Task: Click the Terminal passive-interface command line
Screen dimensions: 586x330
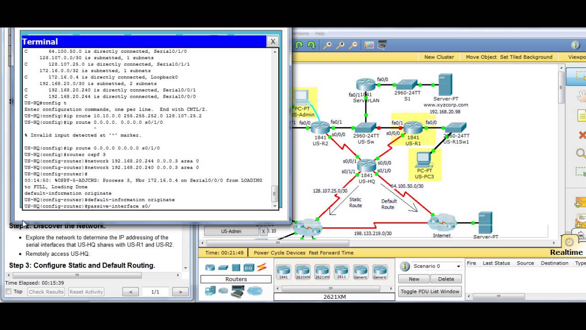Action: (x=88, y=206)
